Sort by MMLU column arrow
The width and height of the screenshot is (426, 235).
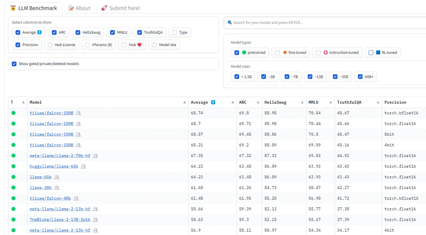click(x=331, y=102)
